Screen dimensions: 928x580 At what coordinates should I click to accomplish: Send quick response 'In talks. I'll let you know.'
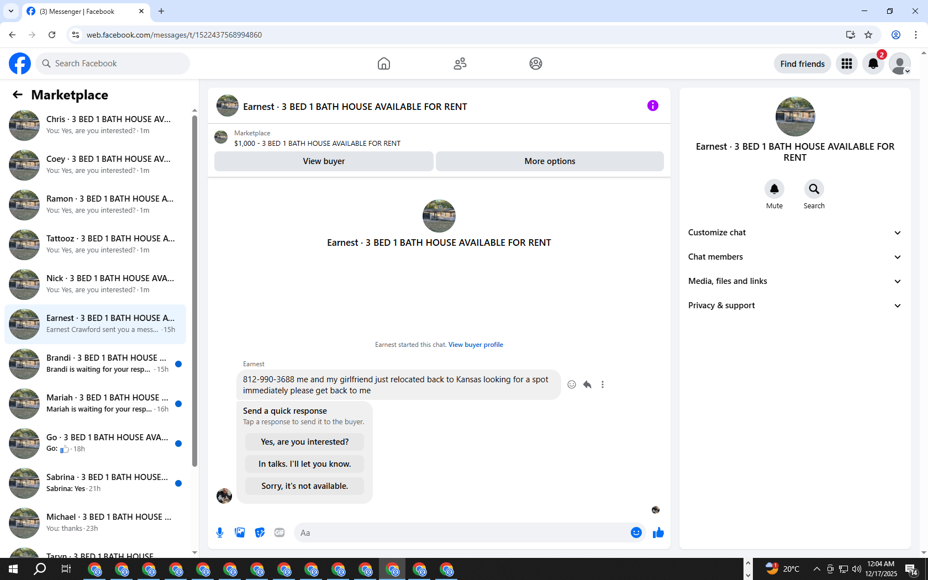304,464
